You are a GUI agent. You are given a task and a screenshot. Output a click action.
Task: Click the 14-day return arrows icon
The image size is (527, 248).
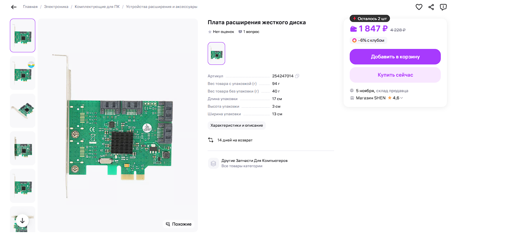[211, 140]
